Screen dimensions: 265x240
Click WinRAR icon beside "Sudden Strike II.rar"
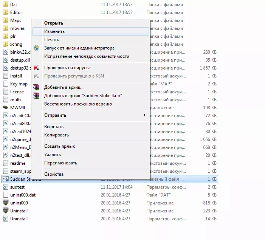36,96
